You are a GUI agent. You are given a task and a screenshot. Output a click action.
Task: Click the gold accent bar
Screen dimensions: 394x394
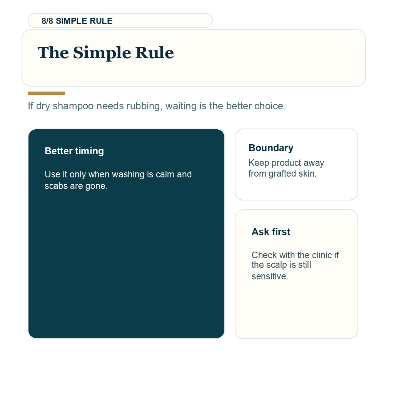(46, 93)
